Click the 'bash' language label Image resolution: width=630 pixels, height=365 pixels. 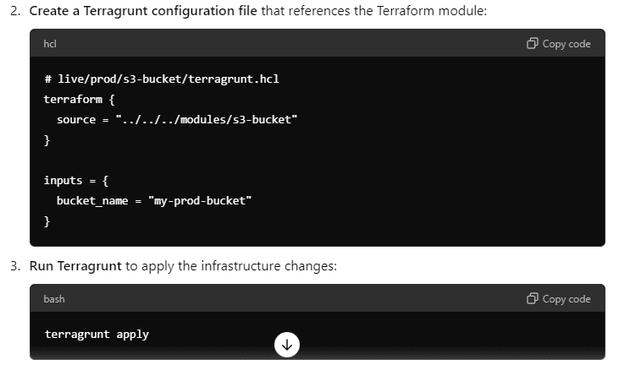pos(54,299)
